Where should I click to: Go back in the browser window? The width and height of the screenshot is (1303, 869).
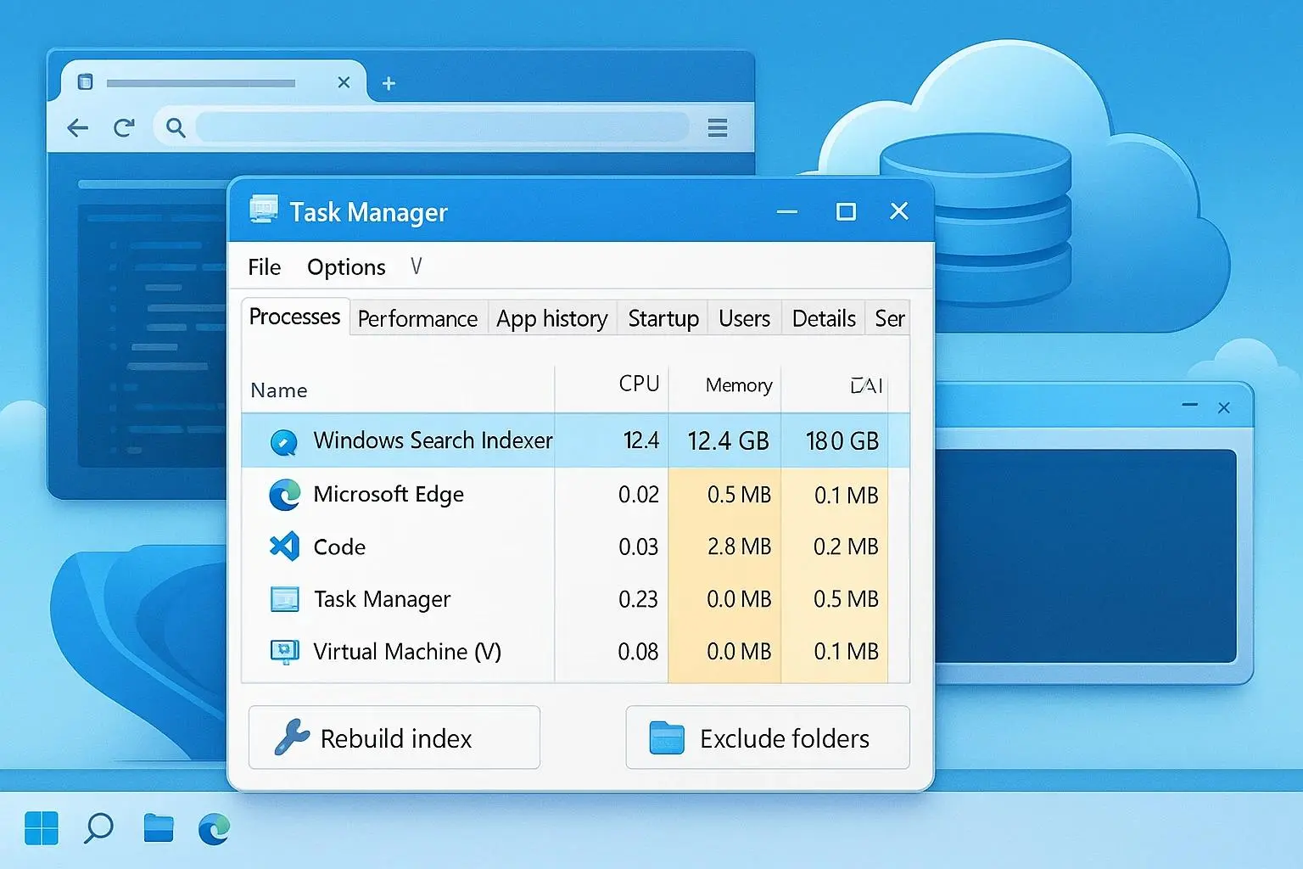point(77,128)
